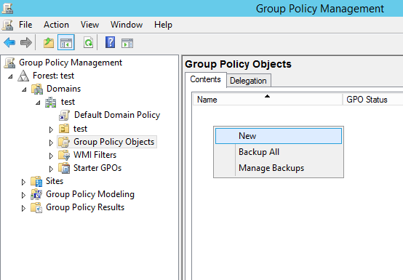
Task: Click the test domain server icon
Action: coord(51,103)
